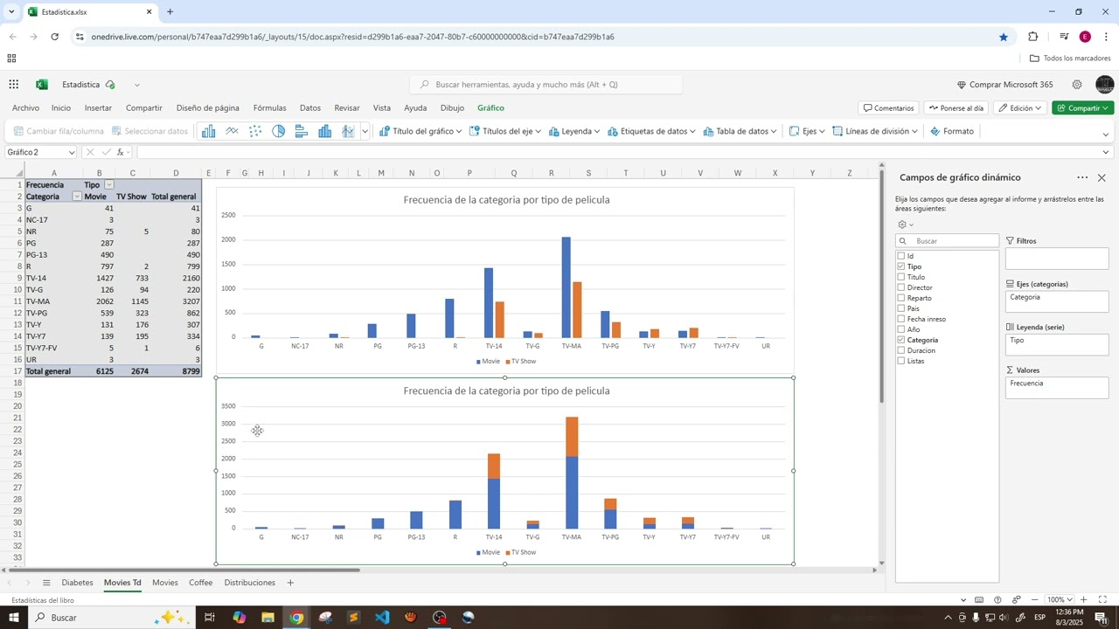Viewport: 1119px width, 629px height.
Task: Pick the scatter chart type icon
Action: coord(255,131)
